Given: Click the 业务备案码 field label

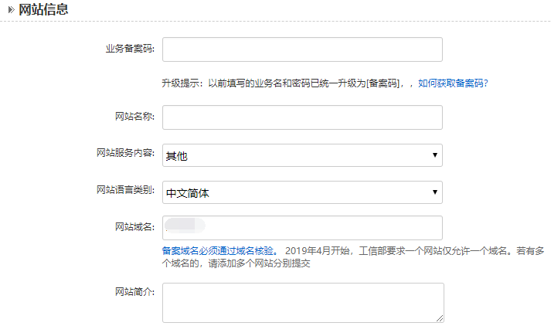Looking at the screenshot, I should [x=130, y=49].
